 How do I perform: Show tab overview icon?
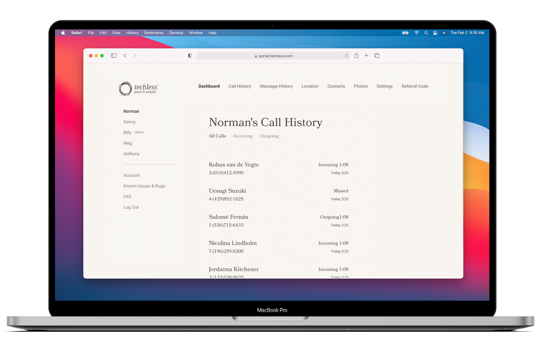(x=377, y=56)
